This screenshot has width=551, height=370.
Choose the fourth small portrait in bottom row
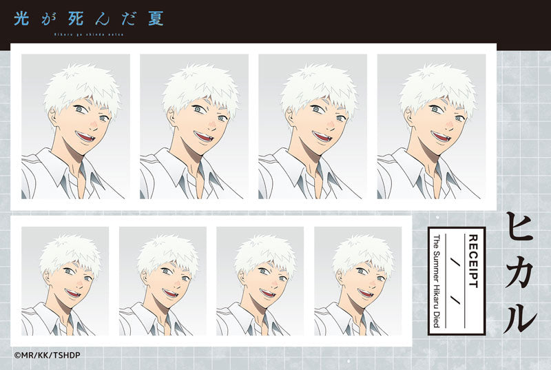coord(357,281)
